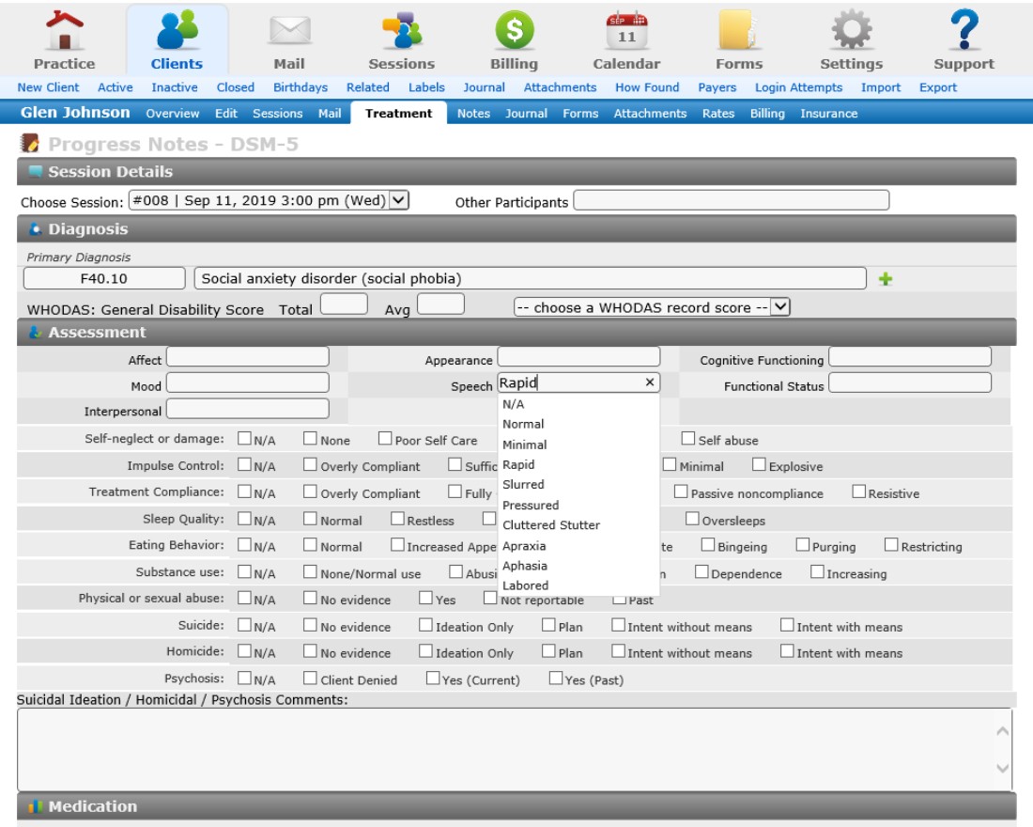This screenshot has height=827, width=1033.
Task: Select Pressured from Speech list
Action: [531, 506]
